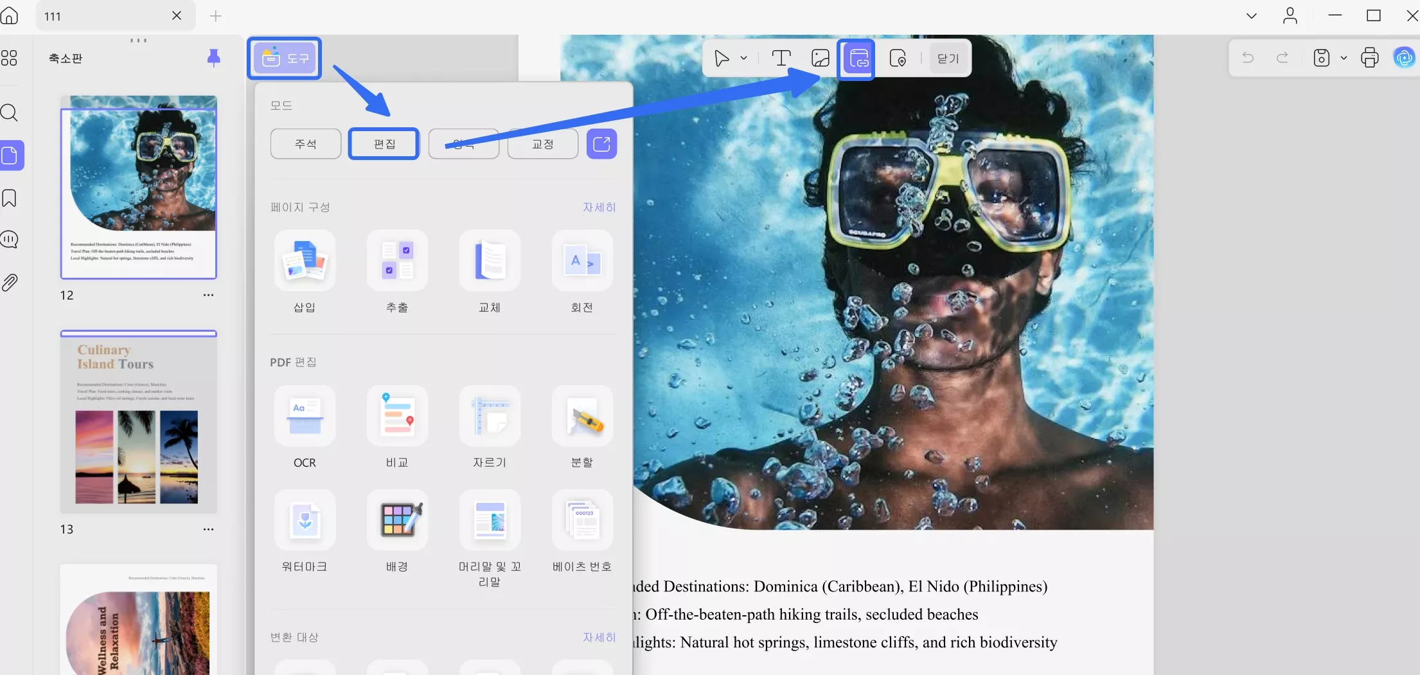
Task: Open the attachments paperclip panel
Action: [x=9, y=282]
